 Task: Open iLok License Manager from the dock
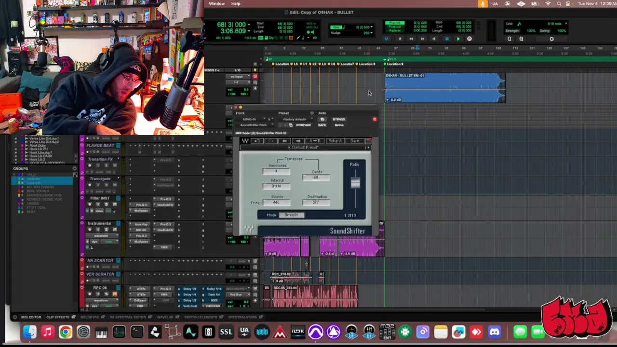point(298,332)
